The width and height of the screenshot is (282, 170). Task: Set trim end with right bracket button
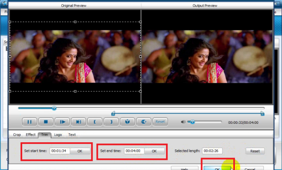111,122
